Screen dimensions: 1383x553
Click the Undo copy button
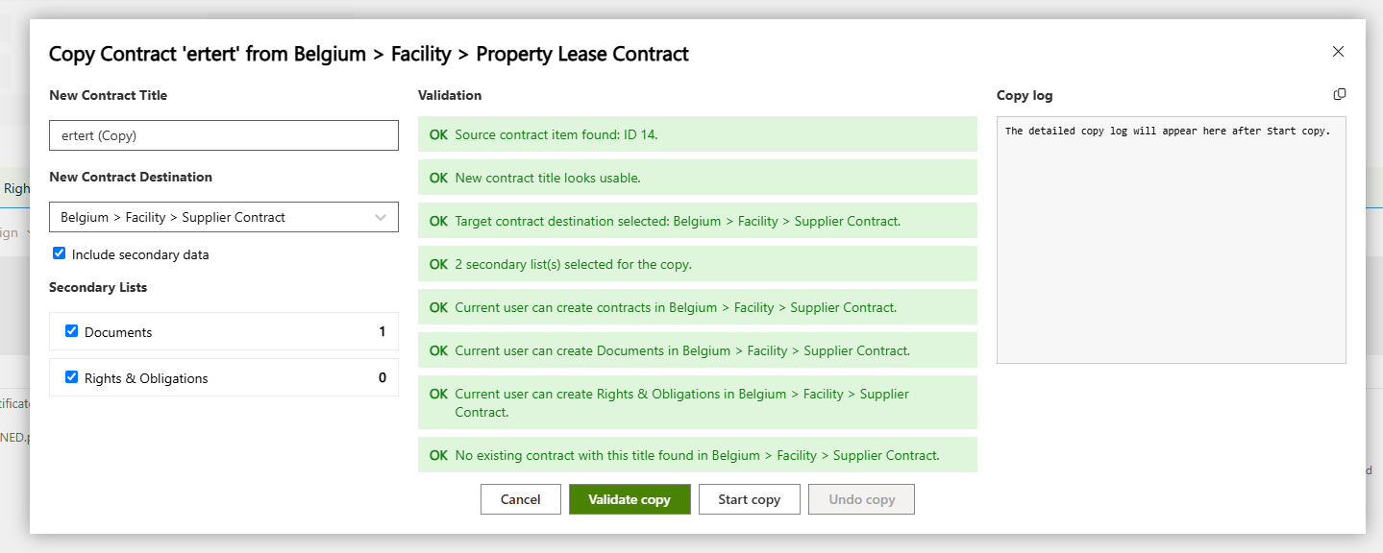pos(861,499)
